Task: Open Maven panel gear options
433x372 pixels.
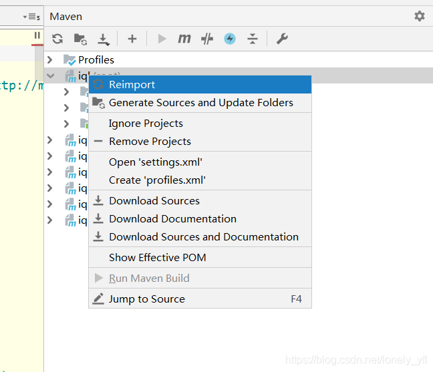Action: click(419, 16)
